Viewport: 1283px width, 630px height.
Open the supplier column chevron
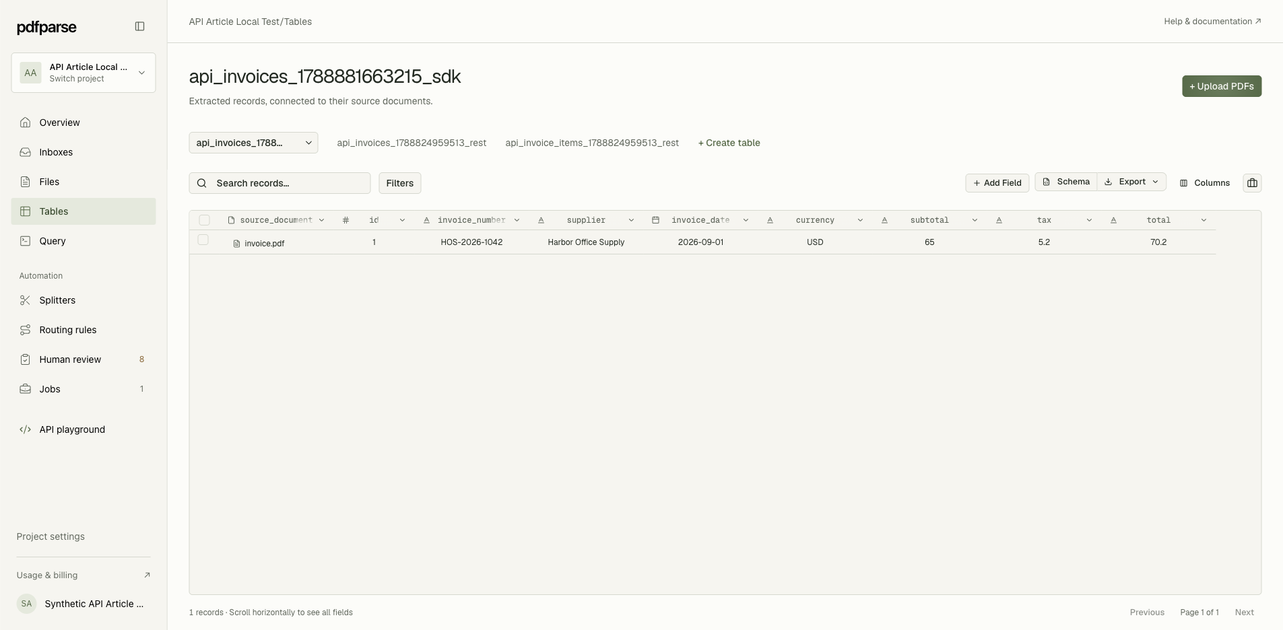[631, 220]
